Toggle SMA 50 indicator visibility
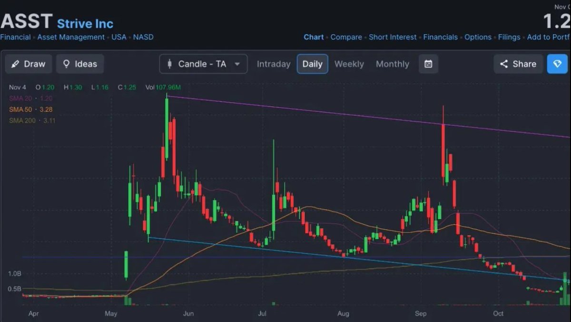The width and height of the screenshot is (571, 322). pyautogui.click(x=20, y=109)
